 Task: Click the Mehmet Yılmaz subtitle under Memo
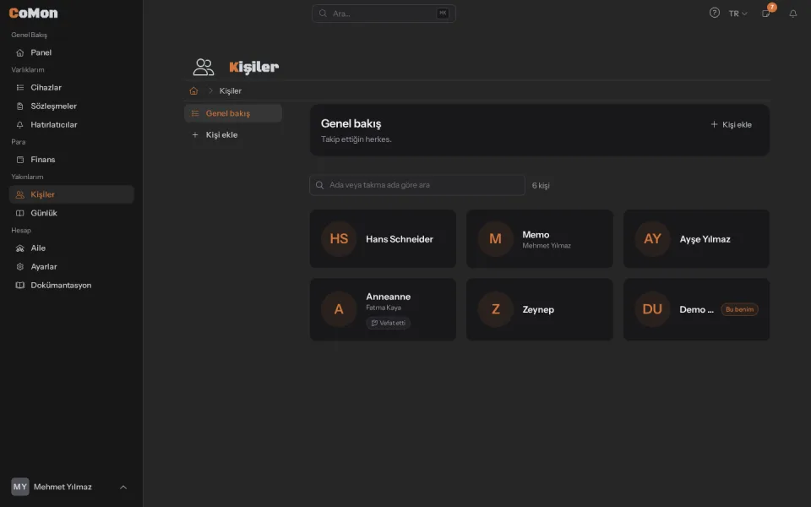pyautogui.click(x=547, y=246)
